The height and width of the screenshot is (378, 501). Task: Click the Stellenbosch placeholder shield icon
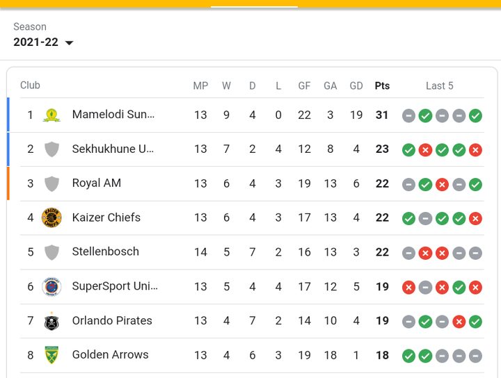[51, 252]
